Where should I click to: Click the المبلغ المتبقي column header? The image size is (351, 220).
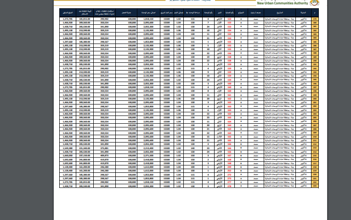(68, 13)
